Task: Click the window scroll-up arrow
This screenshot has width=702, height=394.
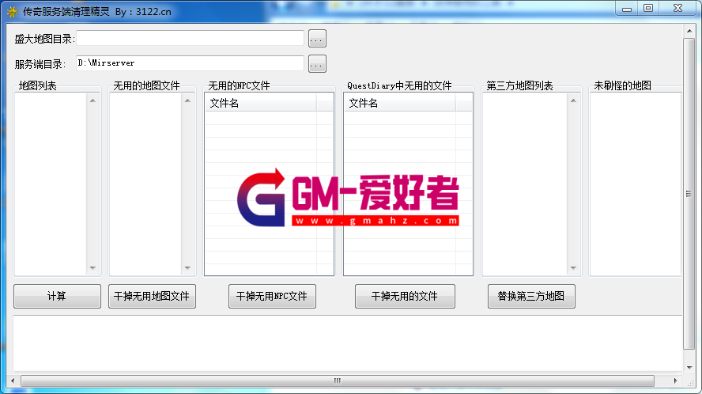Action: click(689, 31)
